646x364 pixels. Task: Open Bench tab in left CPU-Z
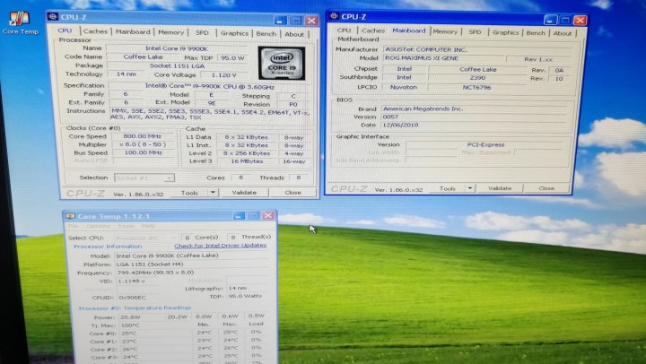pos(266,34)
